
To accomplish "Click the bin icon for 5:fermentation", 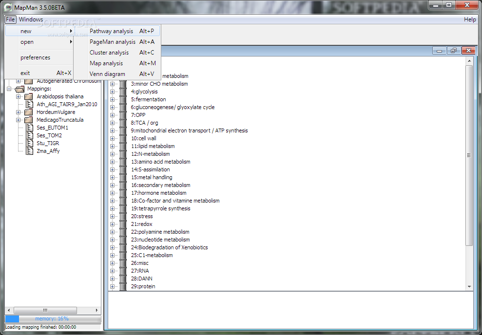I will coord(123,99).
